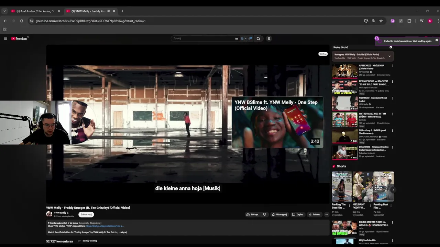The image size is (440, 247).
Task: Open options for Gibbs inny ft. SVM!R video
Action: [x=392, y=131]
